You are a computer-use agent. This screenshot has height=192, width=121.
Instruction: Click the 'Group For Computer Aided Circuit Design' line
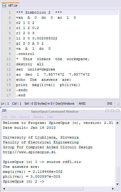(x=47, y=147)
